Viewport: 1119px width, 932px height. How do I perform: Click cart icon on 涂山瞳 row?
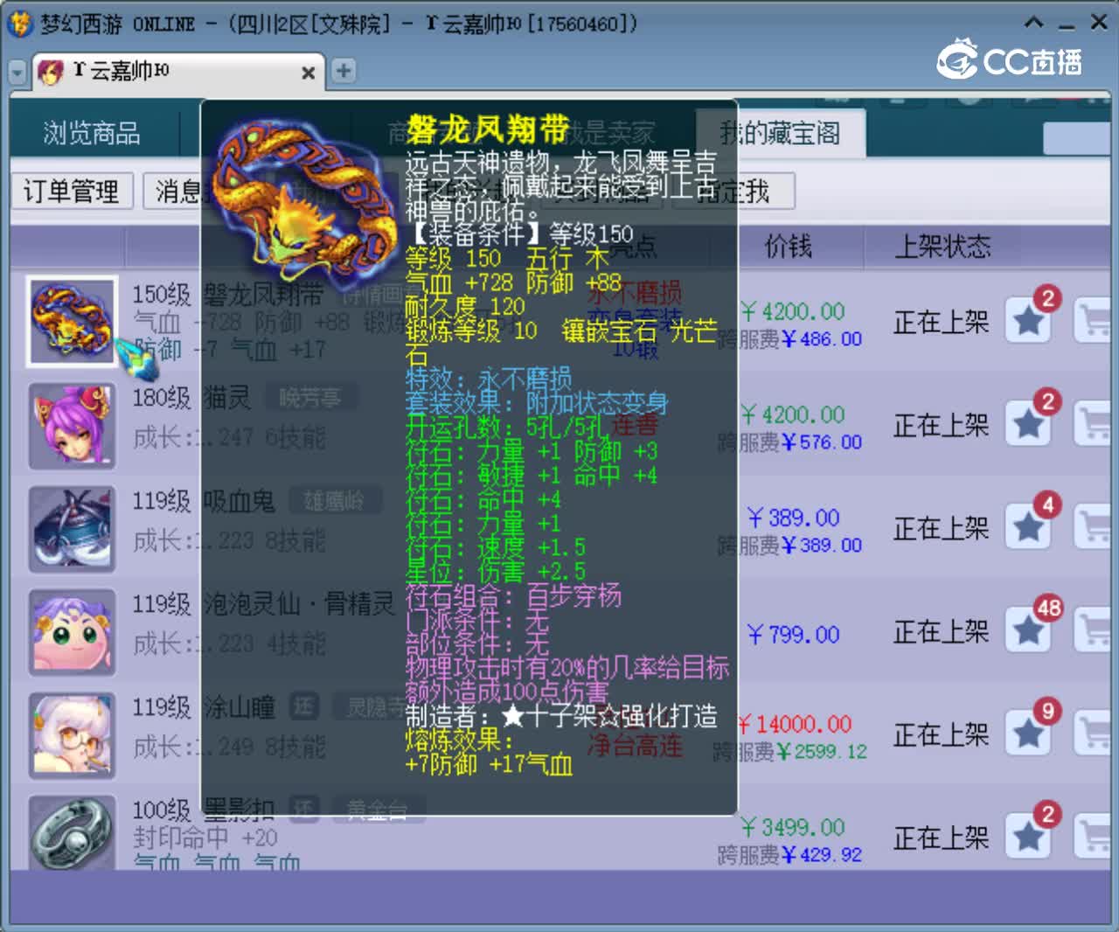(x=1093, y=734)
